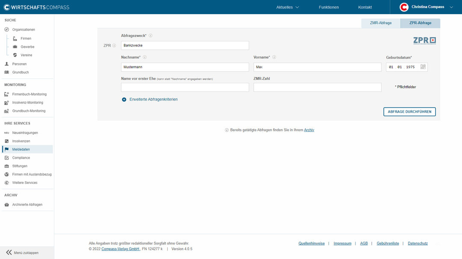Image resolution: width=462 pixels, height=259 pixels.
Task: Open the Quellenhinweise footer link
Action: click(x=311, y=243)
